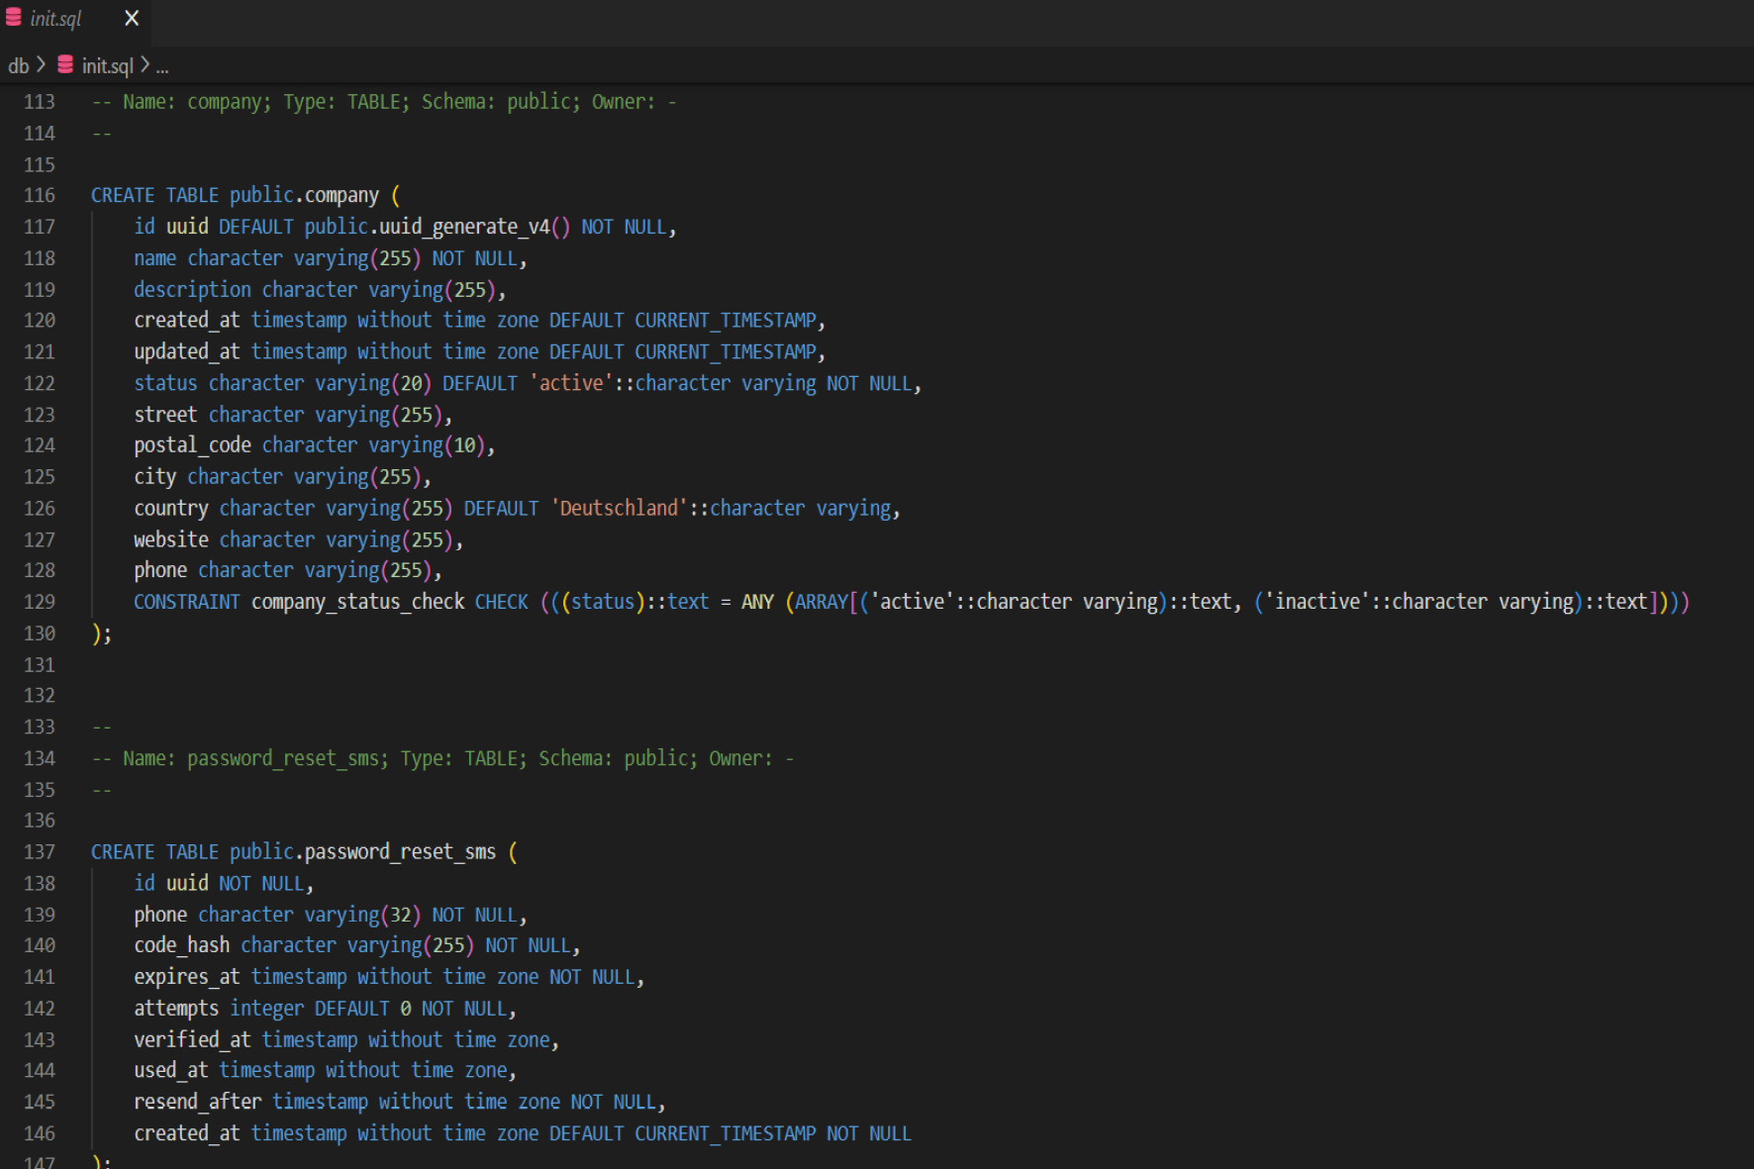
Task: Close the init.sql editor tab
Action: [x=132, y=18]
